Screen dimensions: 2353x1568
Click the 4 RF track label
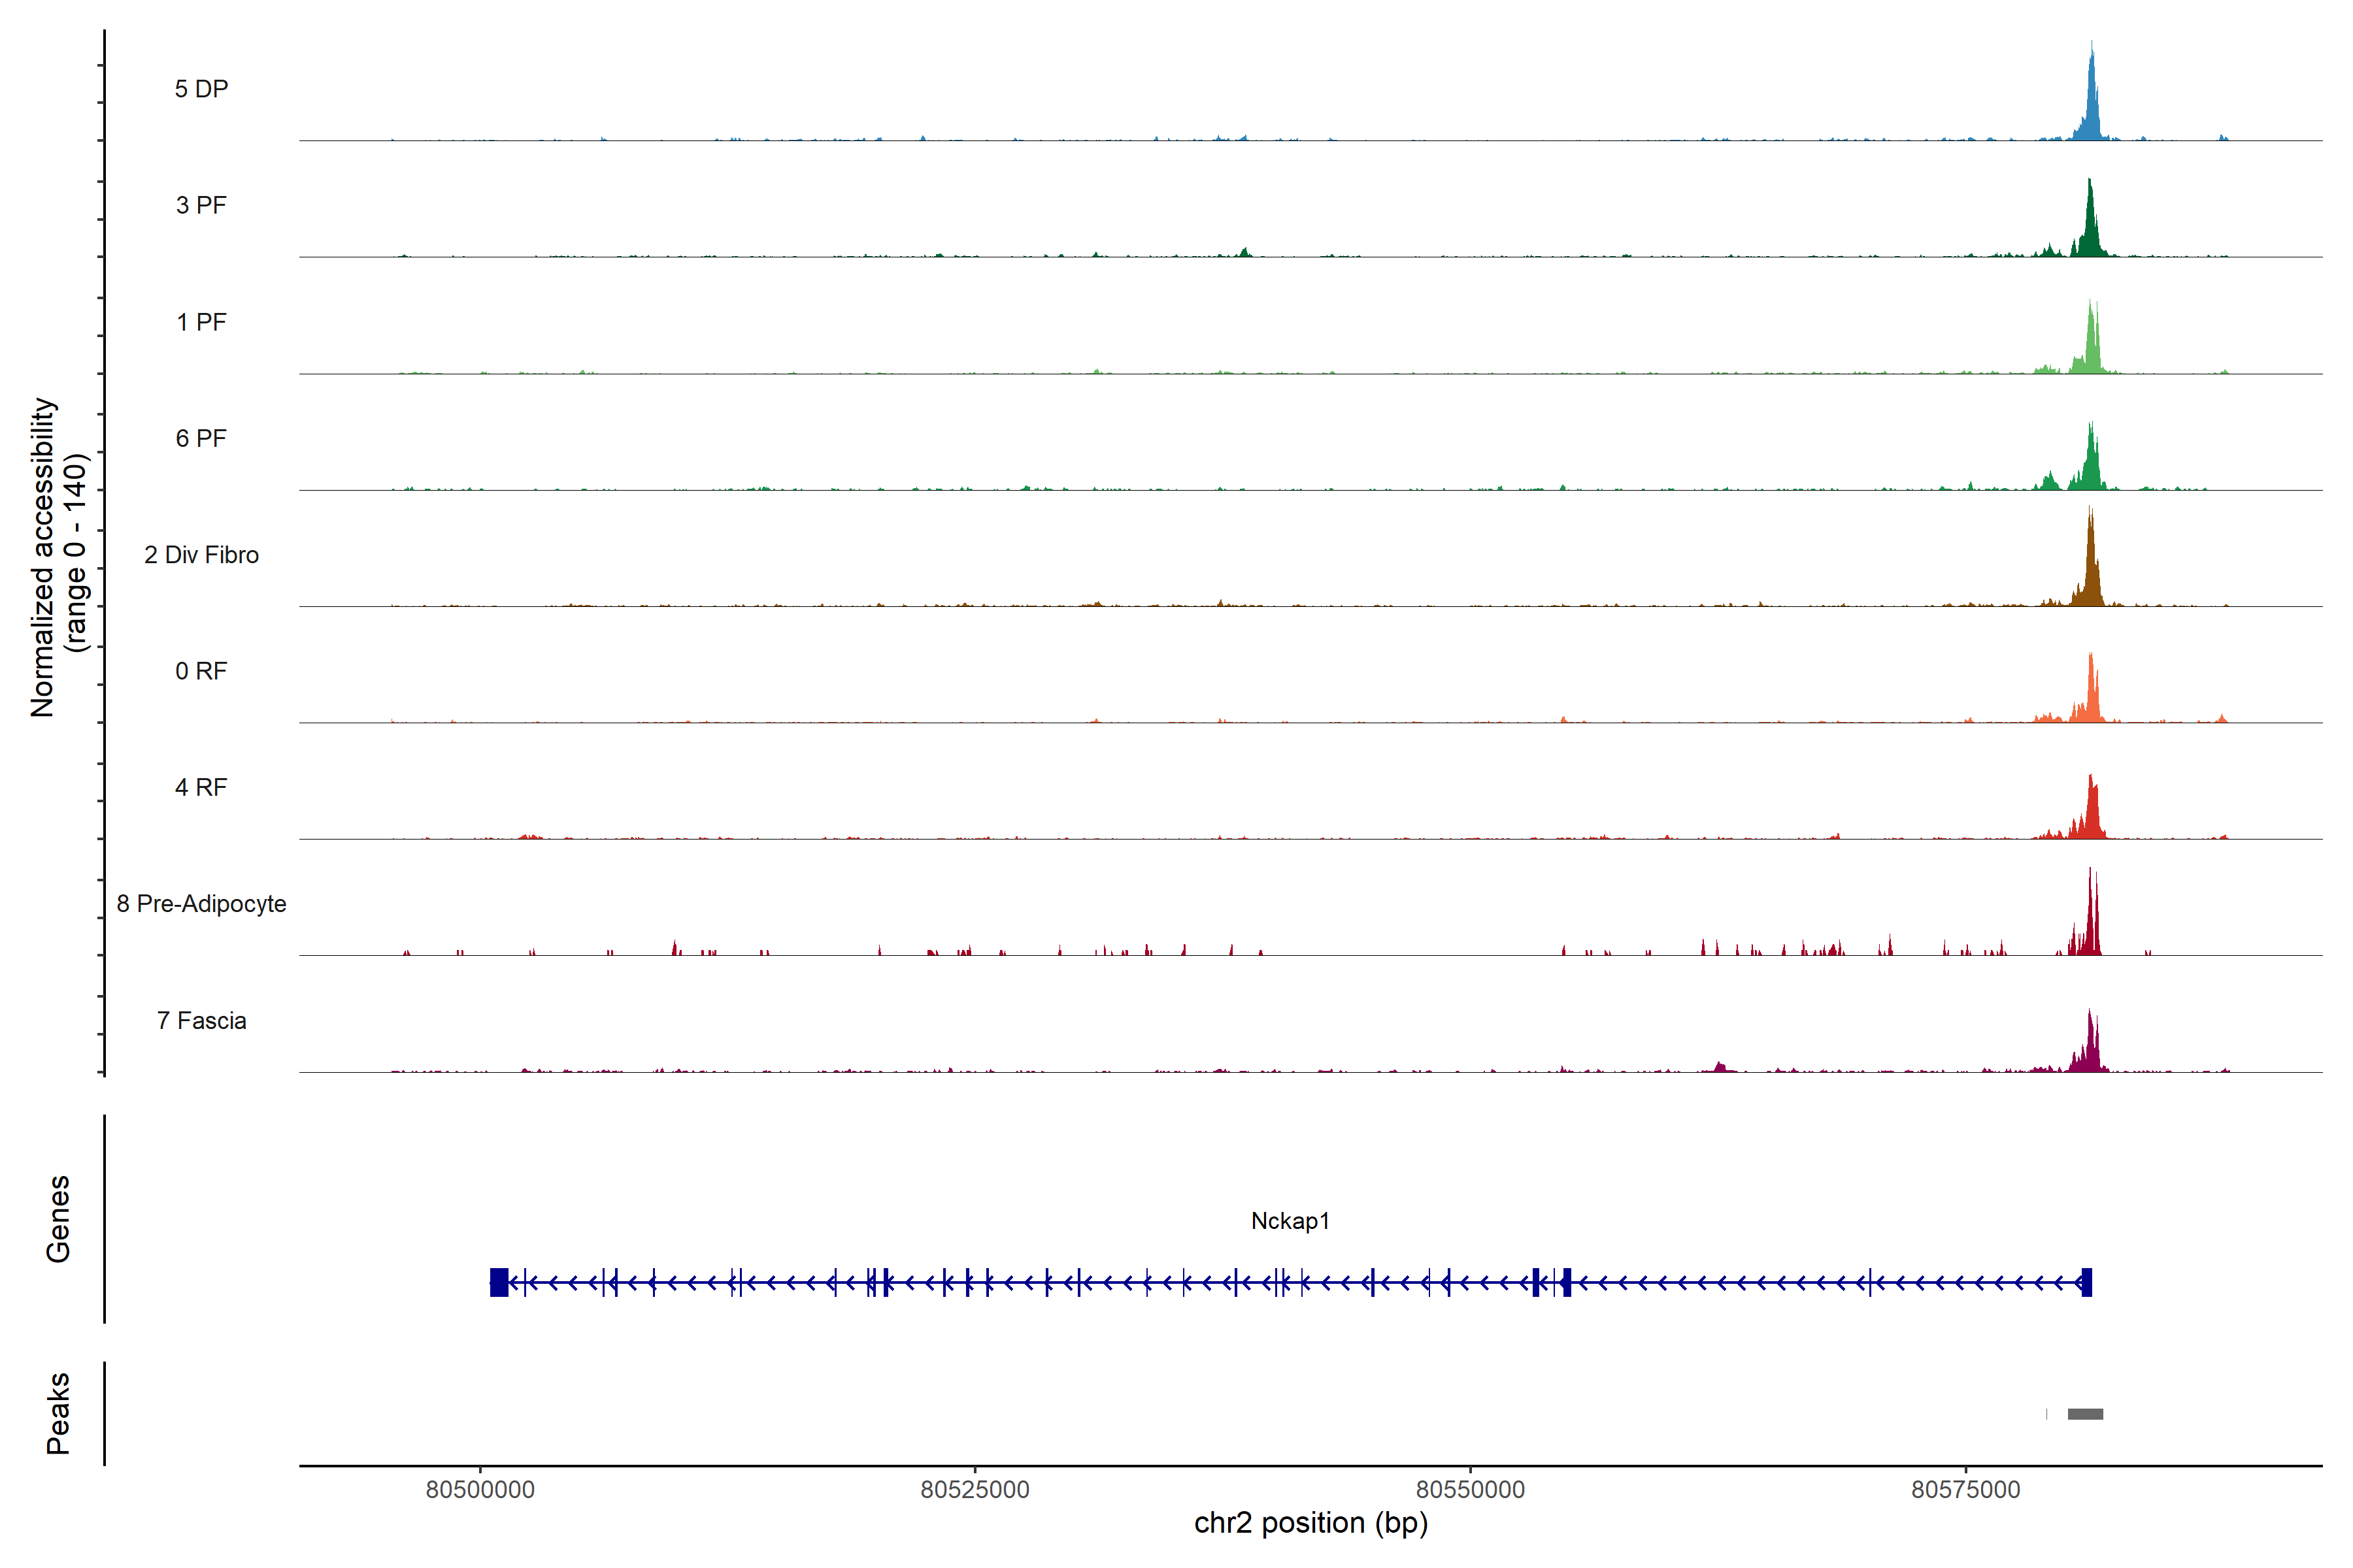tap(201, 787)
